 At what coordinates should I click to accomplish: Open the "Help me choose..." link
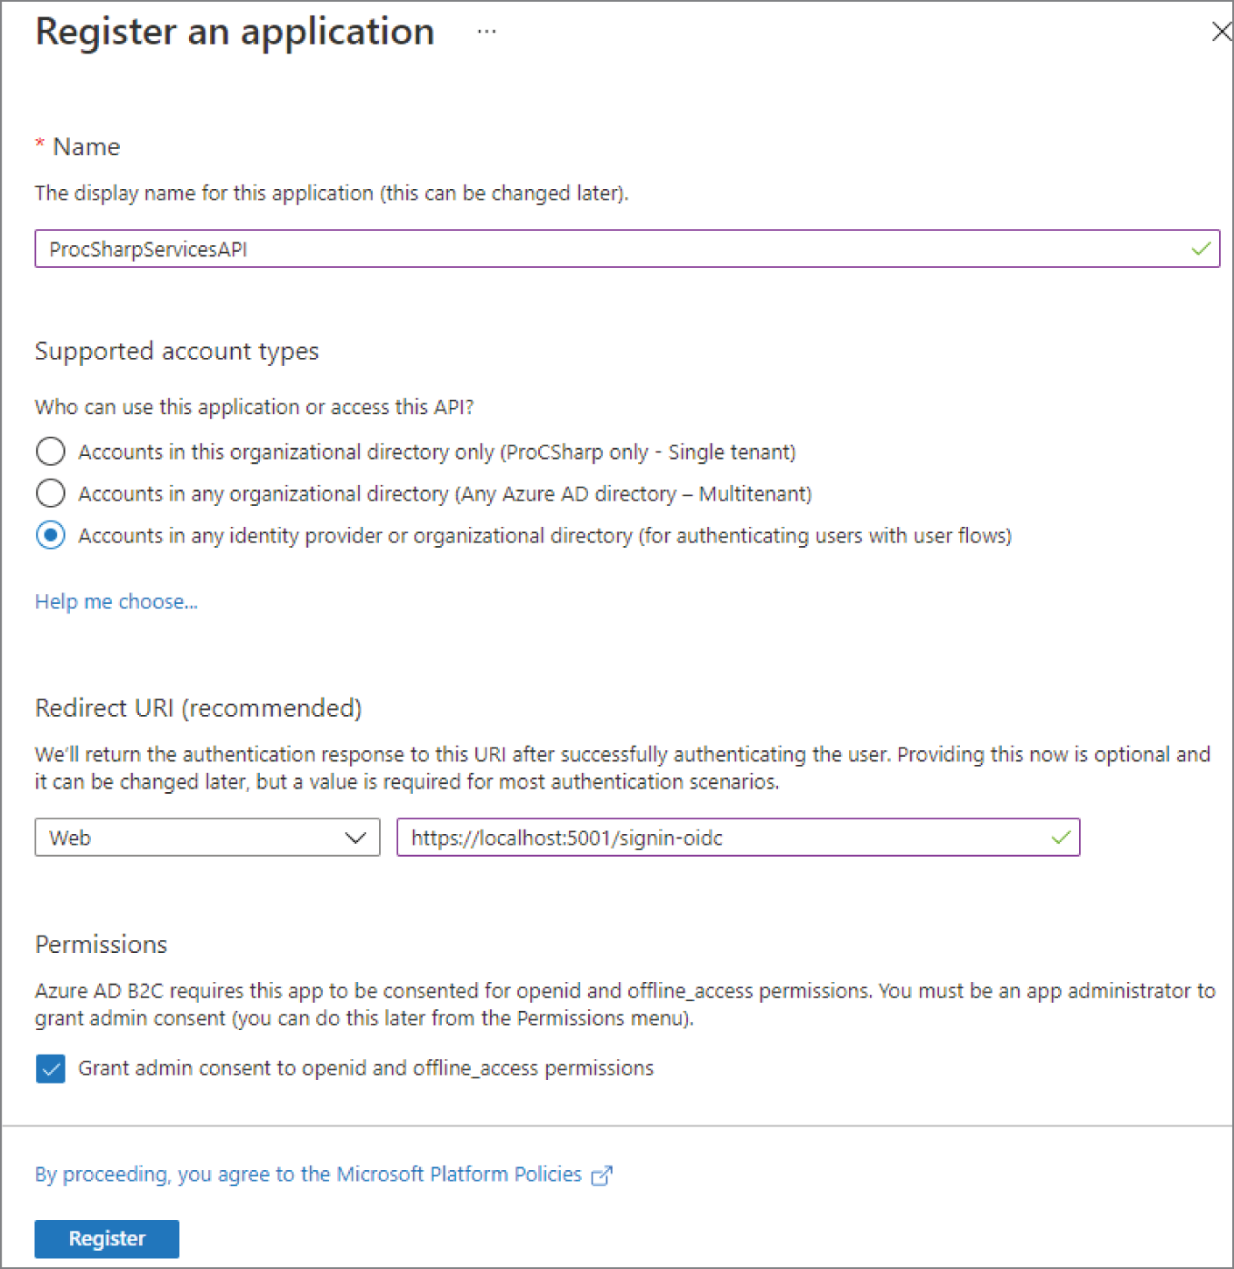116,602
